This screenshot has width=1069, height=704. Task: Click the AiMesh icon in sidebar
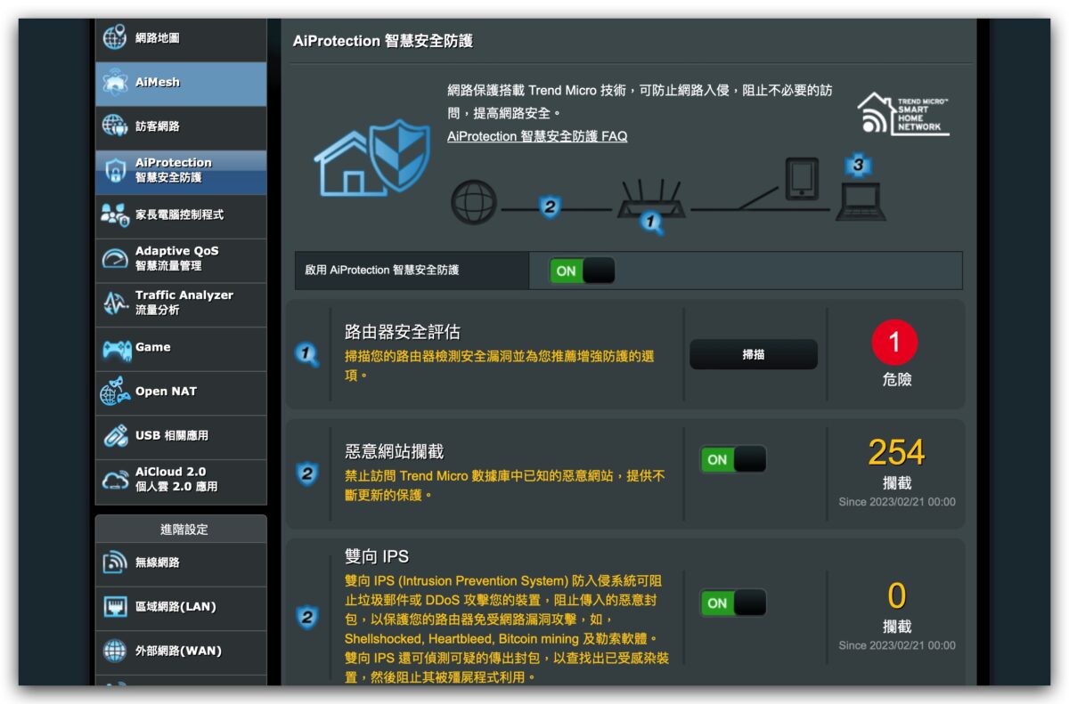[x=115, y=83]
